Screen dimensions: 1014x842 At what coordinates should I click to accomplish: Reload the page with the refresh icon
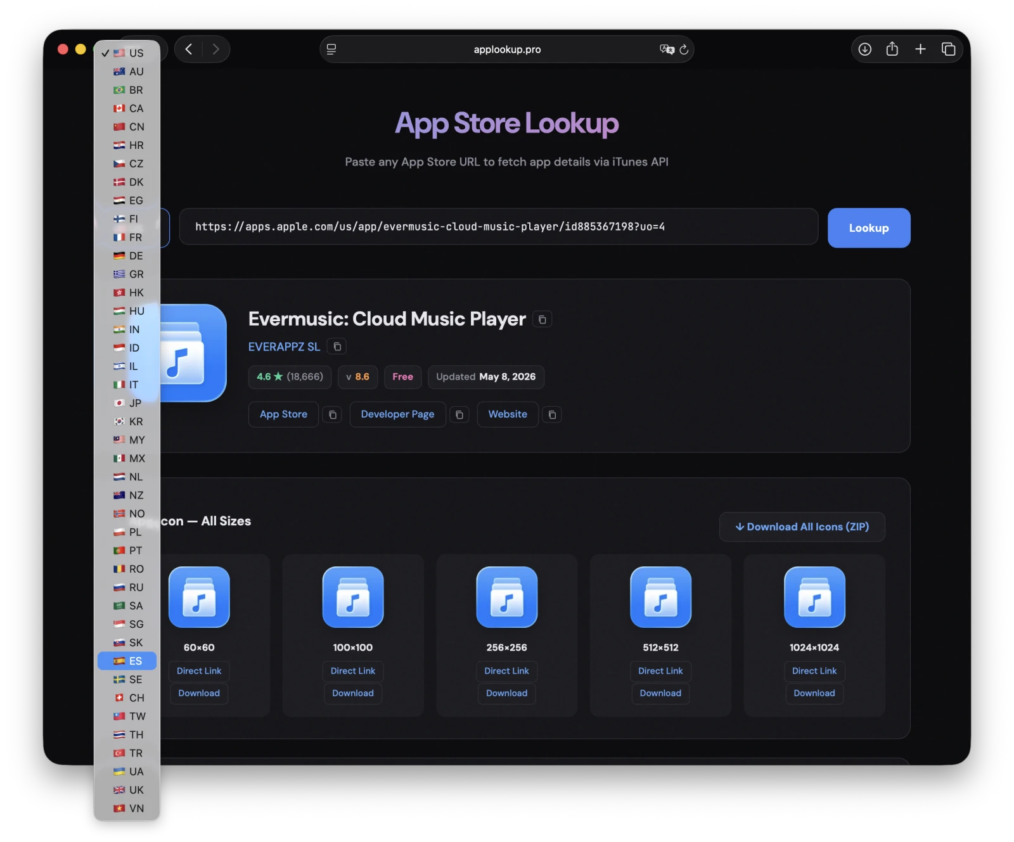coord(684,49)
